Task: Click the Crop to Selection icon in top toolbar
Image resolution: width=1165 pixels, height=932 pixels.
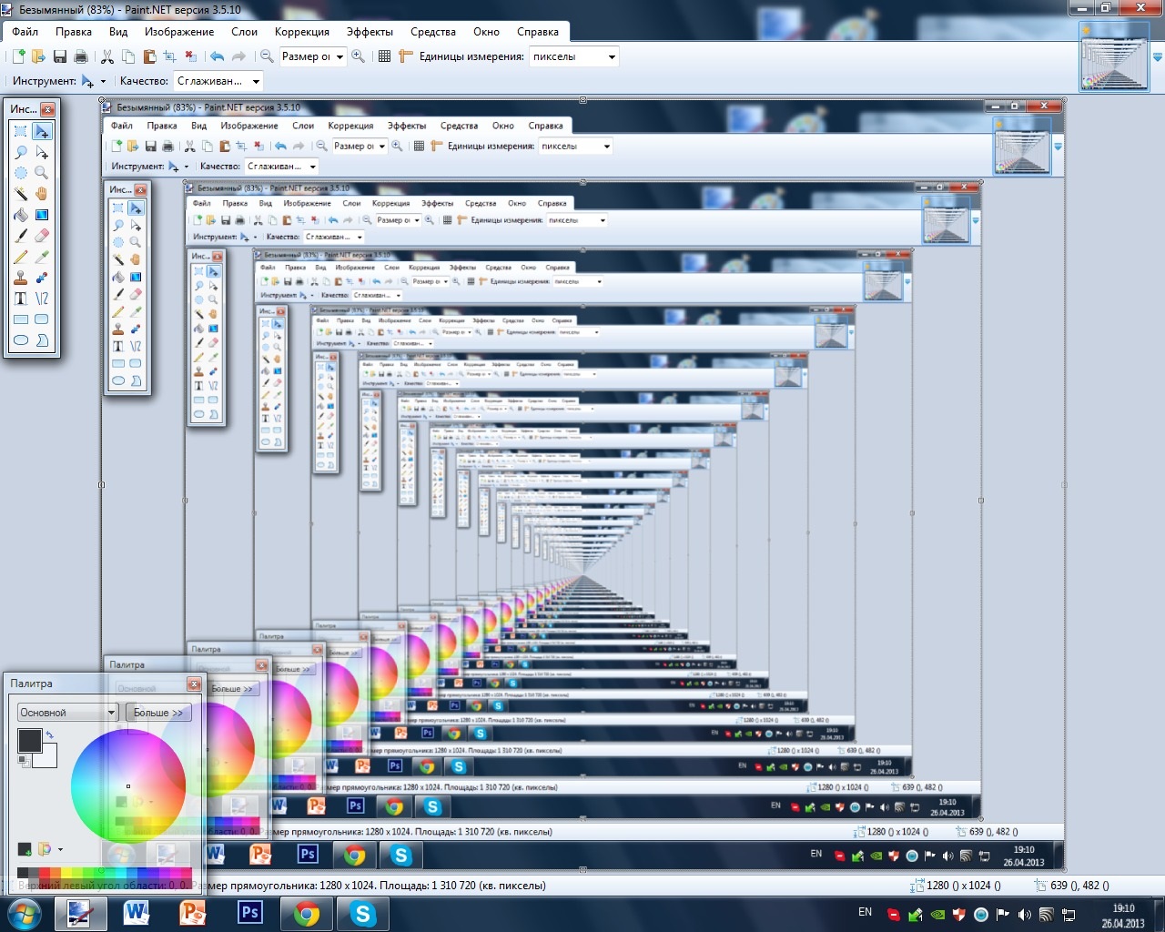Action: tap(169, 56)
